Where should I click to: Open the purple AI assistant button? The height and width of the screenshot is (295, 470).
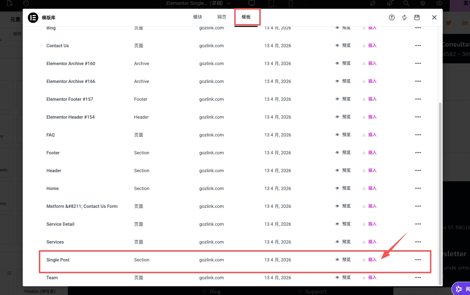(461, 289)
